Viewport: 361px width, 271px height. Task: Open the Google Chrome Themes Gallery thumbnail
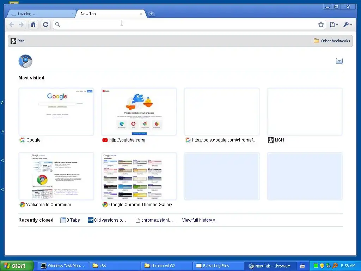pos(139,176)
